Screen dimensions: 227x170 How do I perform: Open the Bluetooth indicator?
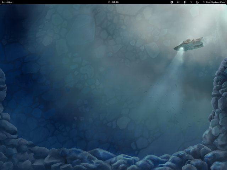(184, 2)
